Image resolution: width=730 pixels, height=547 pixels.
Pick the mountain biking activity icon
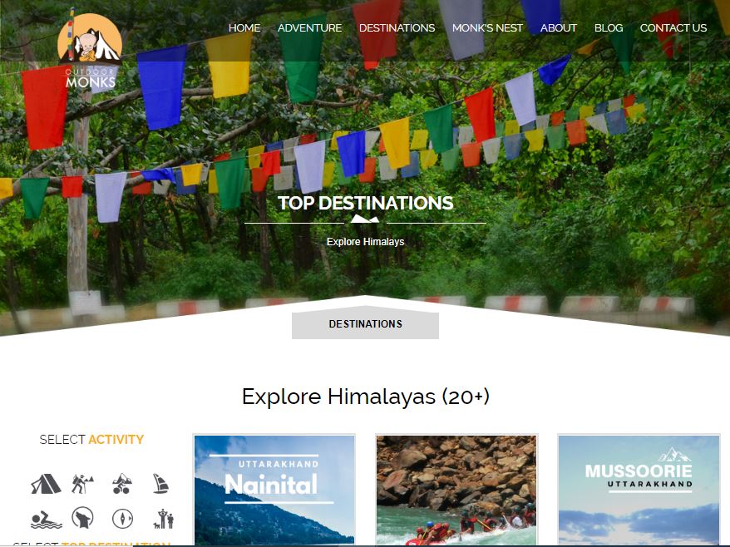click(x=122, y=483)
